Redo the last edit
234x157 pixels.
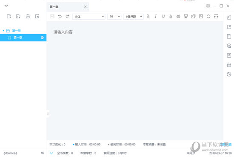[x=68, y=16]
